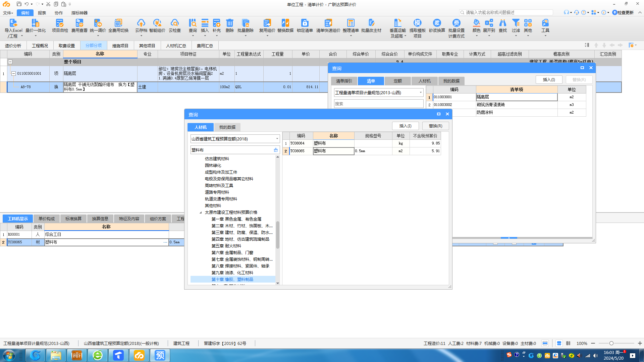
Task: Open 标准换算 bottom panel tab
Action: [x=73, y=219]
